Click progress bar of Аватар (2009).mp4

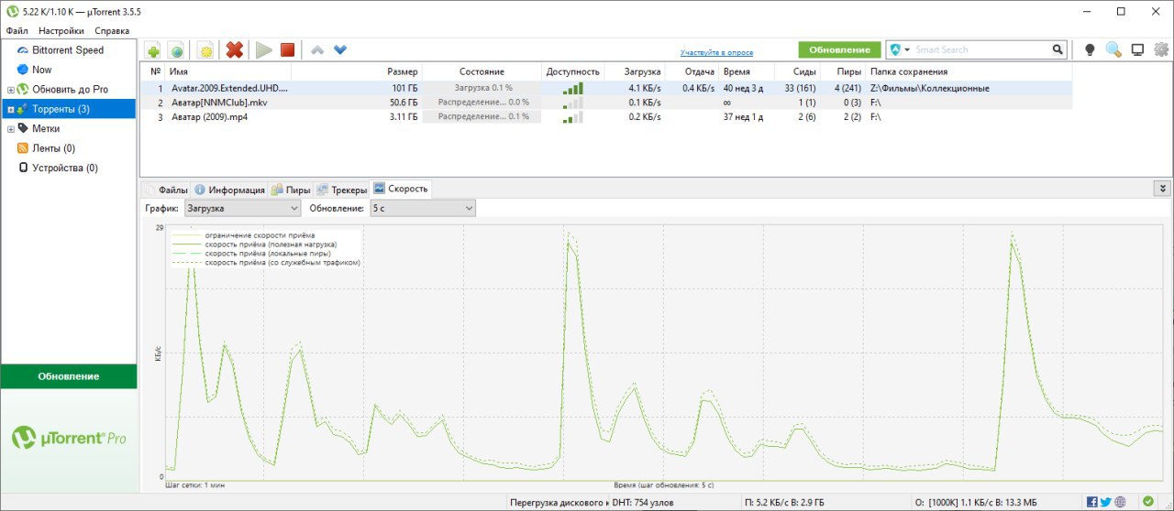coord(482,117)
